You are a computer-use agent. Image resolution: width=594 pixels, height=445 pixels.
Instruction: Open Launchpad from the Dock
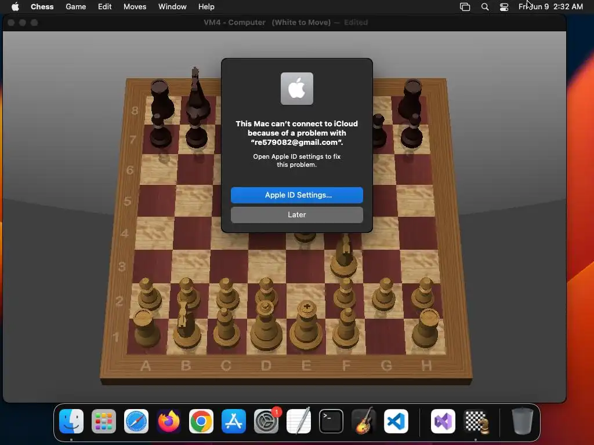pos(104,421)
